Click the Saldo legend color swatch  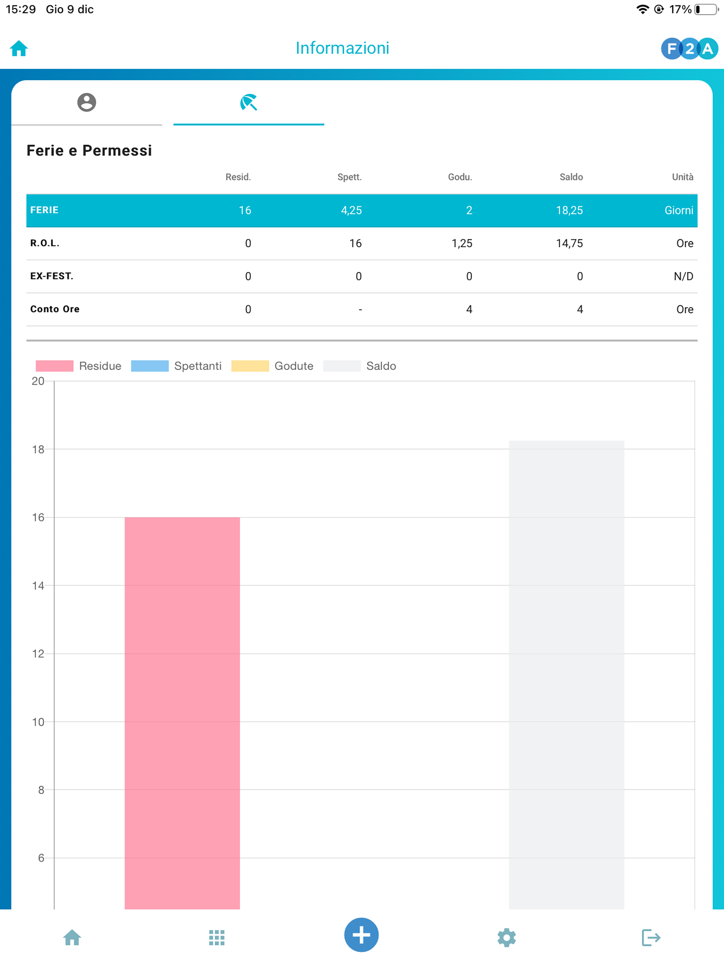(342, 366)
